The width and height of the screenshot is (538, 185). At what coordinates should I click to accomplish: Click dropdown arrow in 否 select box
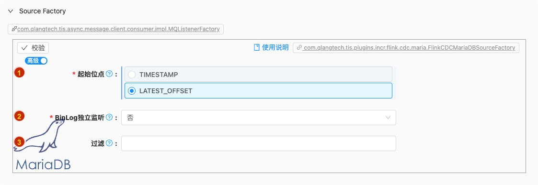(388, 118)
